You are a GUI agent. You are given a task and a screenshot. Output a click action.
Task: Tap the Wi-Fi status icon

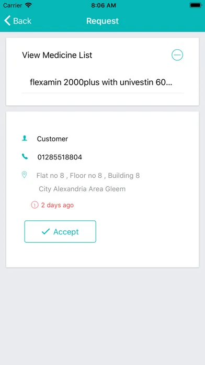(29, 5)
